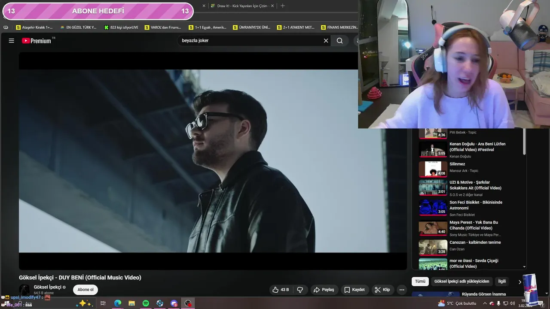550x309 pixels.
Task: Open Discord from taskbar
Action: [174, 303]
